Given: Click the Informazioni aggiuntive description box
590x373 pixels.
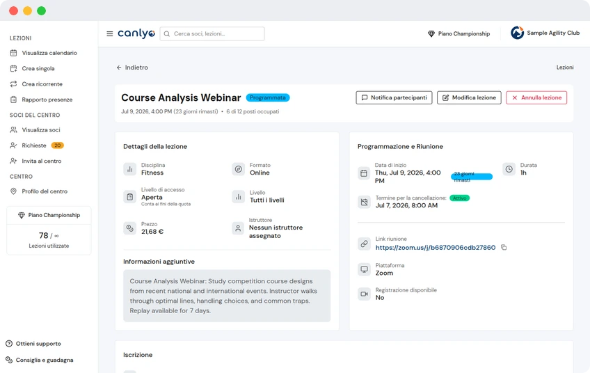Looking at the screenshot, I should [x=227, y=296].
